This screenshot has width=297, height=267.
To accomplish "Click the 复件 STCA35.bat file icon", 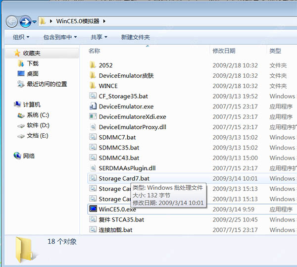I will pos(93,219).
